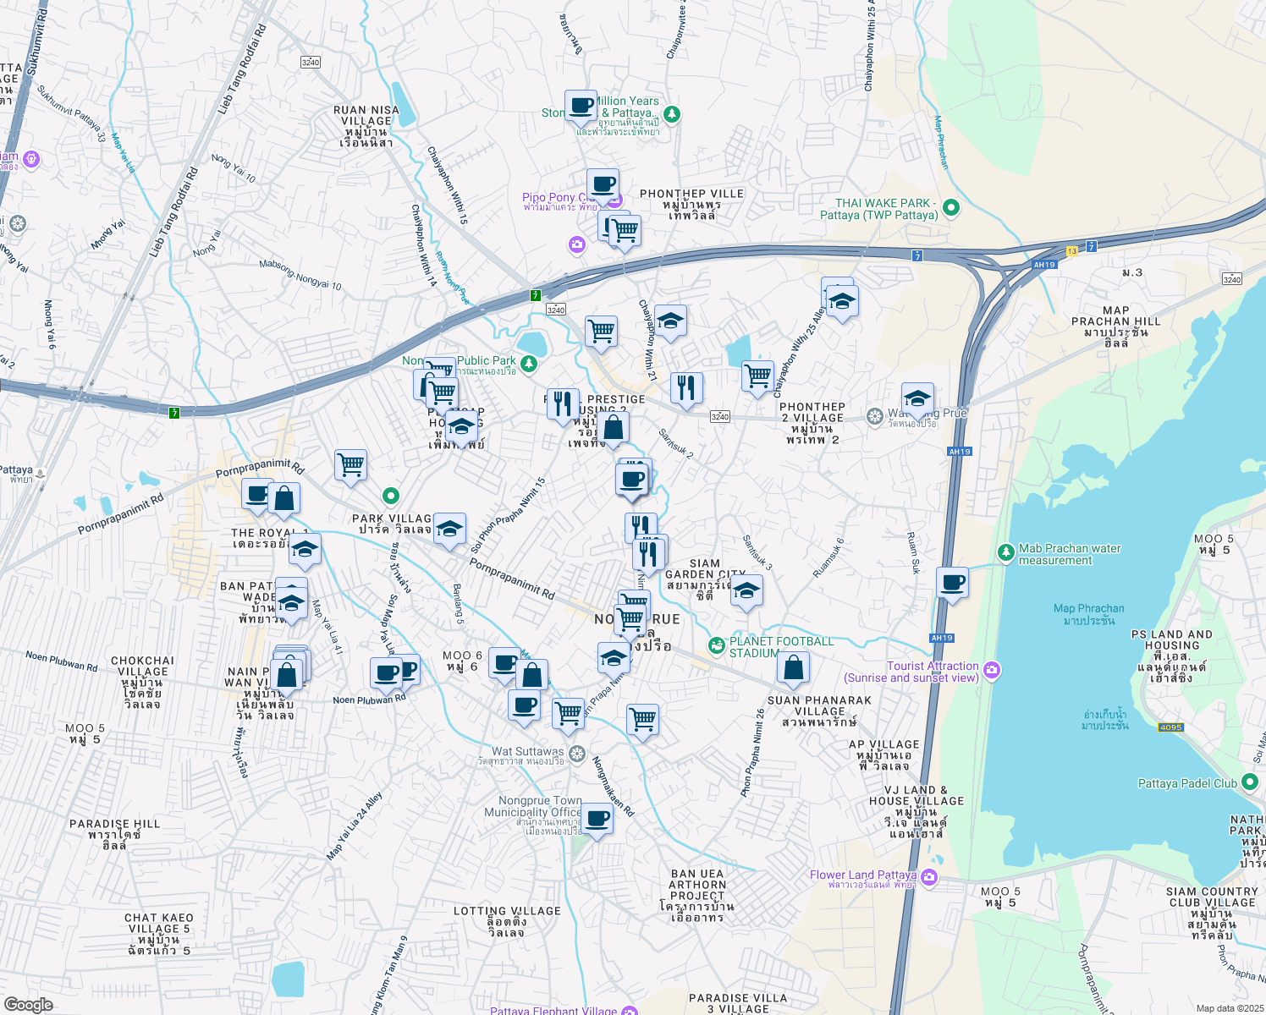Select shopping bag marker above The Royal
The image size is (1266, 1015).
pos(284,500)
